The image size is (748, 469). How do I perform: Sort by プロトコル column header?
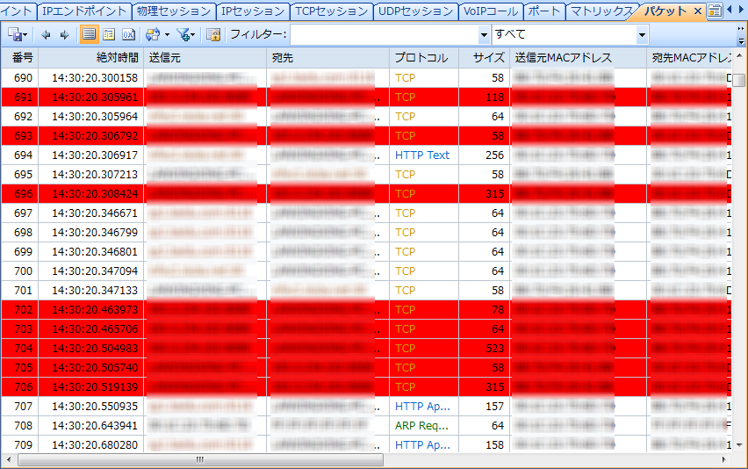click(x=421, y=58)
